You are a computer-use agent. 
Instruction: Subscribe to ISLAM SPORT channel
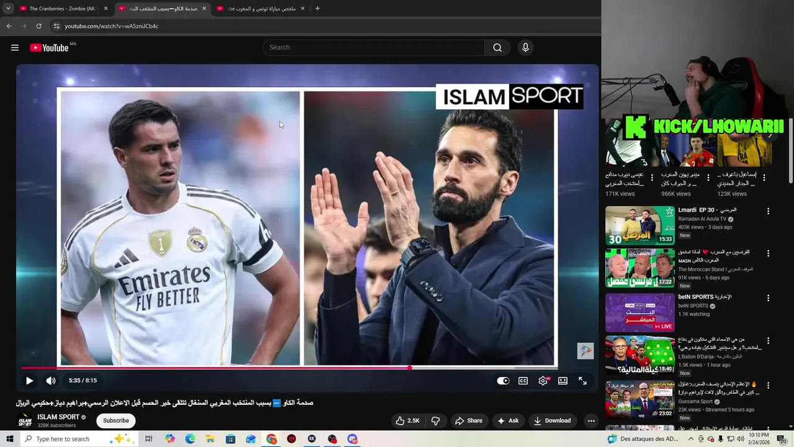(x=116, y=421)
